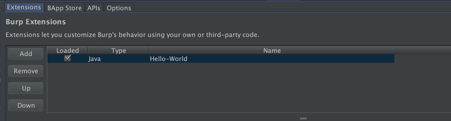
Task: Click empty space in the extensions table
Action: click(x=221, y=89)
